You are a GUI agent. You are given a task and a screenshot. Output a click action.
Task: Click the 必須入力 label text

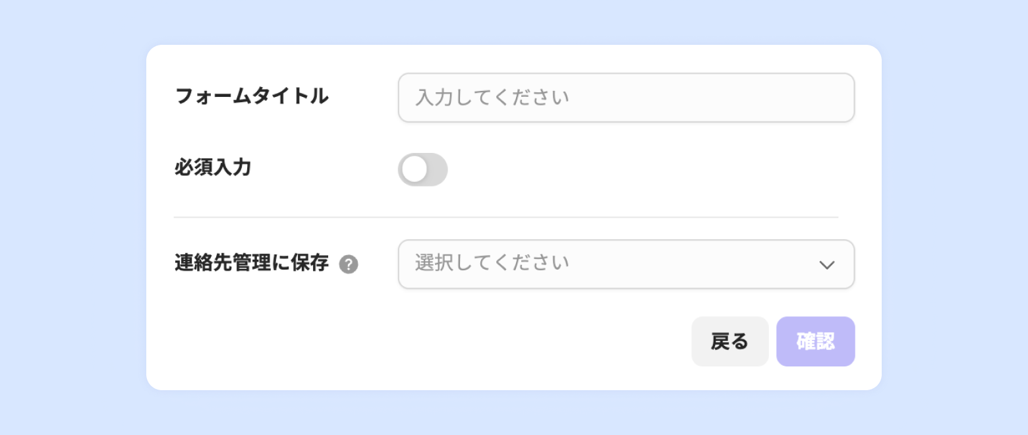click(213, 168)
